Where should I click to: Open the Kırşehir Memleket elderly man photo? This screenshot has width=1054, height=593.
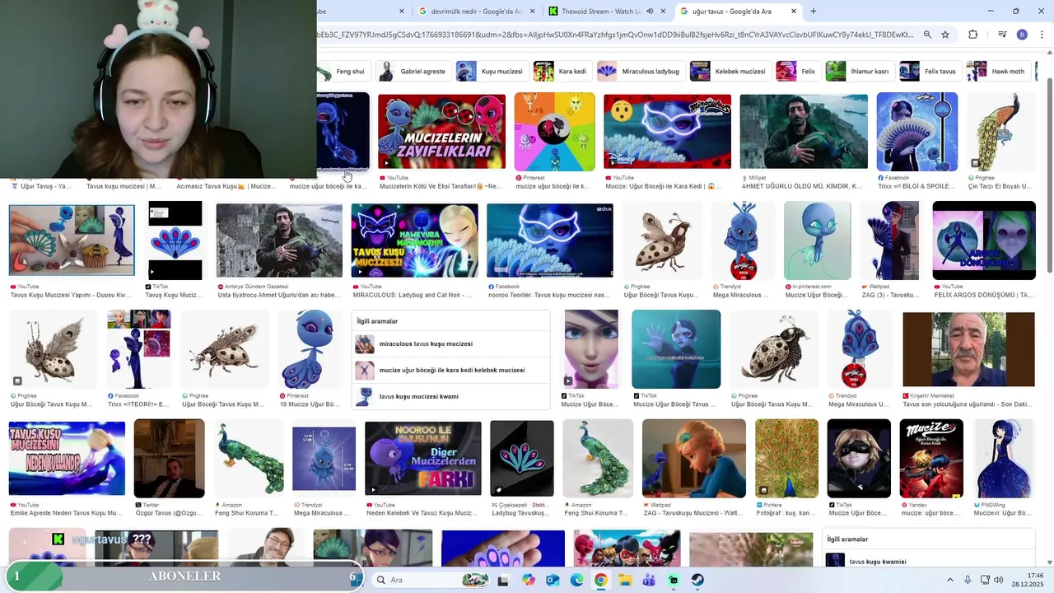(968, 349)
